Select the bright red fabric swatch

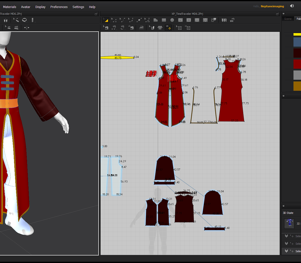pos(297,64)
